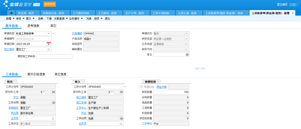The image size is (301, 129).
Task: Expand the 保存 menu arrow
Action: (x=24, y=19)
